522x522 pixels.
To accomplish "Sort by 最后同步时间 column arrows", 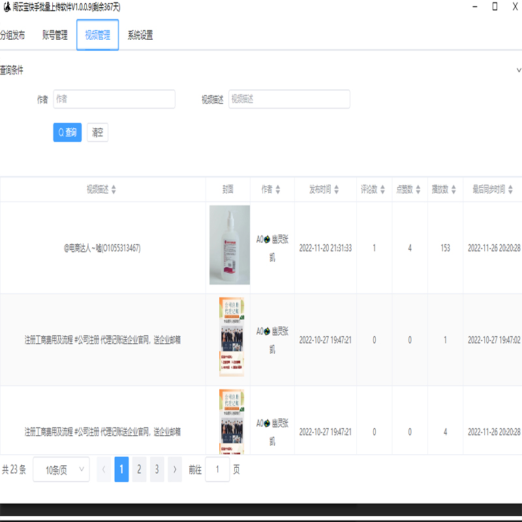I will [510, 189].
